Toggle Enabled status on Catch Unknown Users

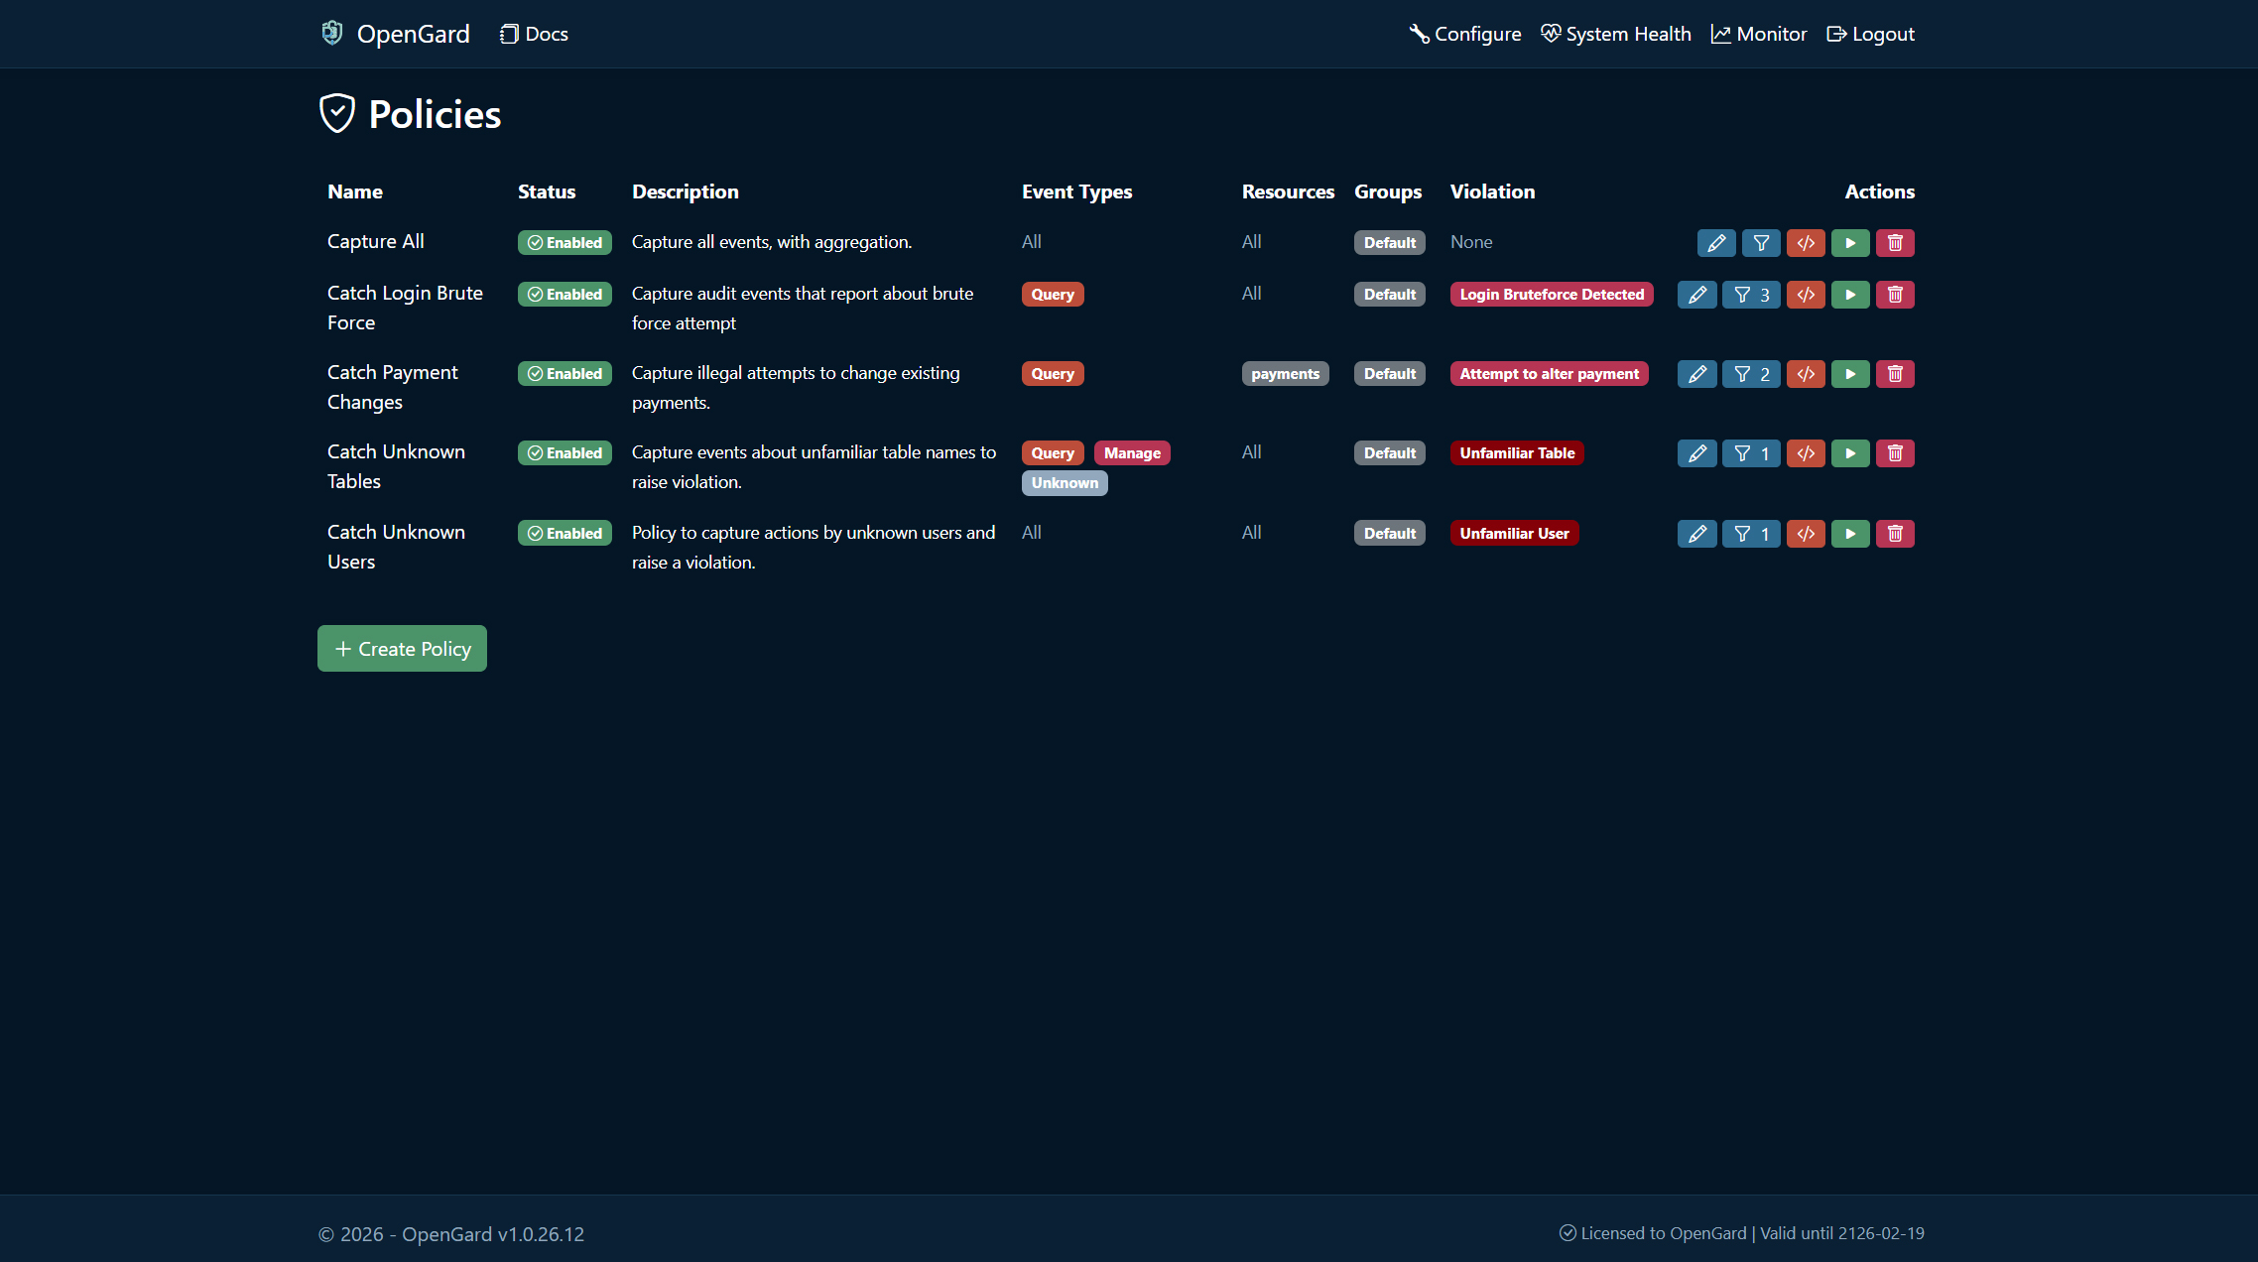tap(564, 533)
